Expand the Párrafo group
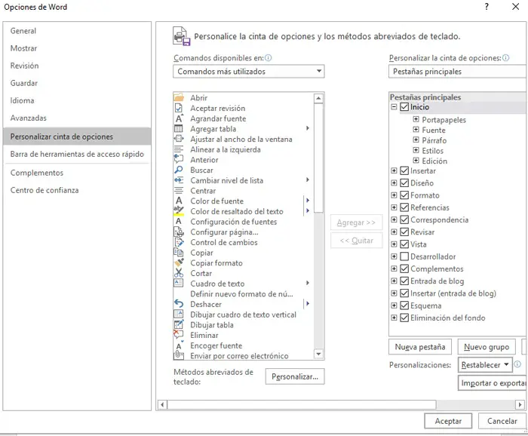Viewport: 528px width, 436px height. pyautogui.click(x=416, y=140)
